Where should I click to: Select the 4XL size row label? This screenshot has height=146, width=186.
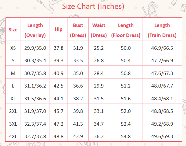[x=13, y=136]
